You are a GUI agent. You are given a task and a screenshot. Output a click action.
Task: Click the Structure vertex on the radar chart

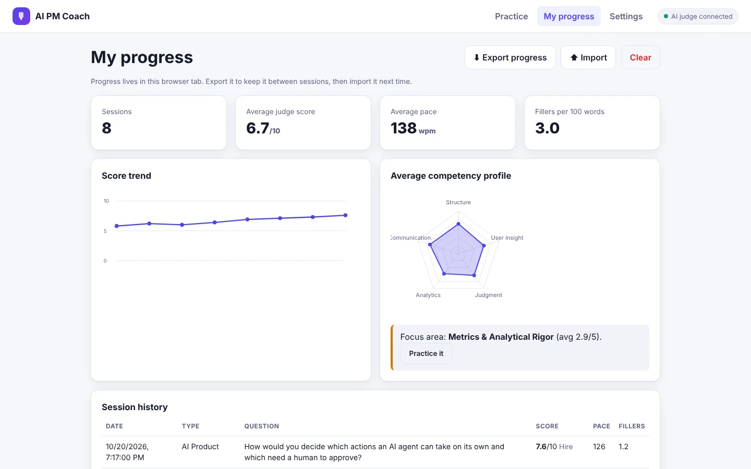(x=458, y=224)
